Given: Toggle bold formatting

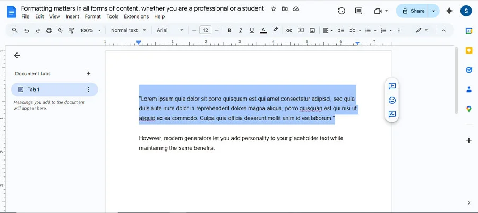Looking at the screenshot, I should pos(229,30).
